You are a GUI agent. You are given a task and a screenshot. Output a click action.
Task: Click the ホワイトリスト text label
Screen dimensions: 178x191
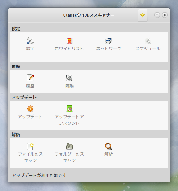coord(69,49)
